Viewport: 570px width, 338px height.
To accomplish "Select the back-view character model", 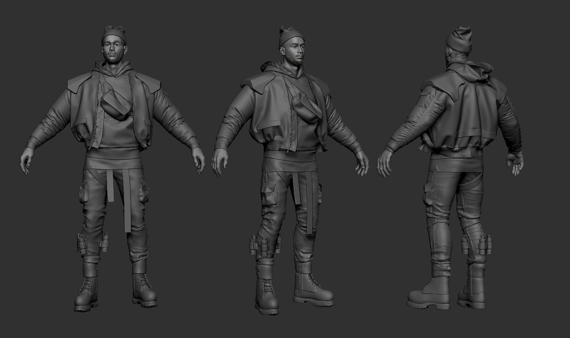I will click(451, 168).
